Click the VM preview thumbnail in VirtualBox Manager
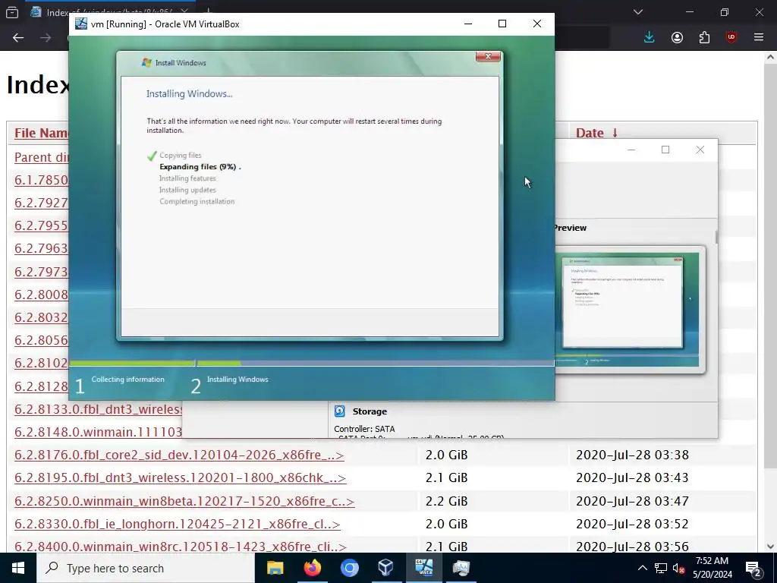The image size is (777, 583). (629, 309)
